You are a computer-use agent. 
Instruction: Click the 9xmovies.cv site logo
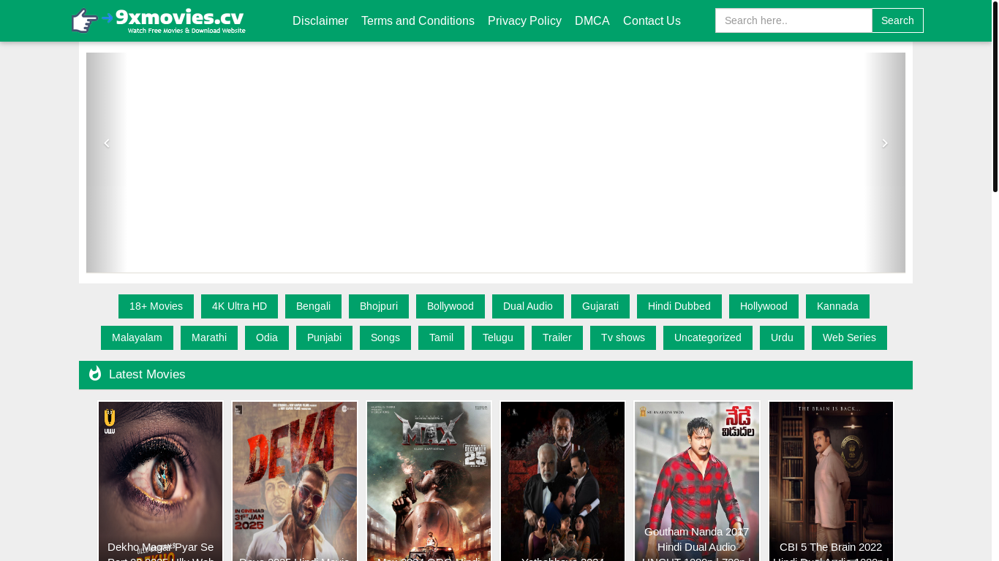159,20
